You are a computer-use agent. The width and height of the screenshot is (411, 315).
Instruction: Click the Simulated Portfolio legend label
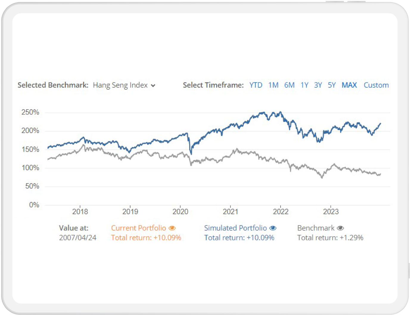(235, 228)
